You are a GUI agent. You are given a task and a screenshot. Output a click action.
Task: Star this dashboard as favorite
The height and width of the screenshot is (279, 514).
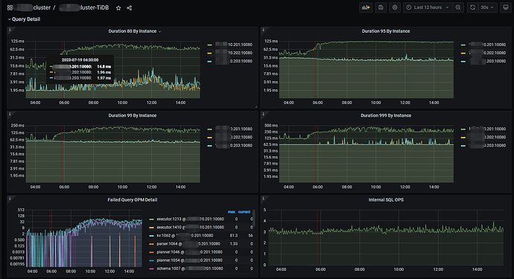pos(118,8)
